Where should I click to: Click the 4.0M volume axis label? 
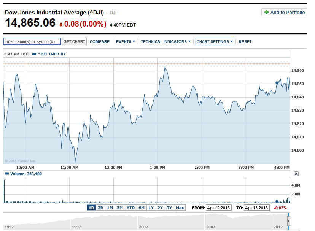(x=296, y=185)
